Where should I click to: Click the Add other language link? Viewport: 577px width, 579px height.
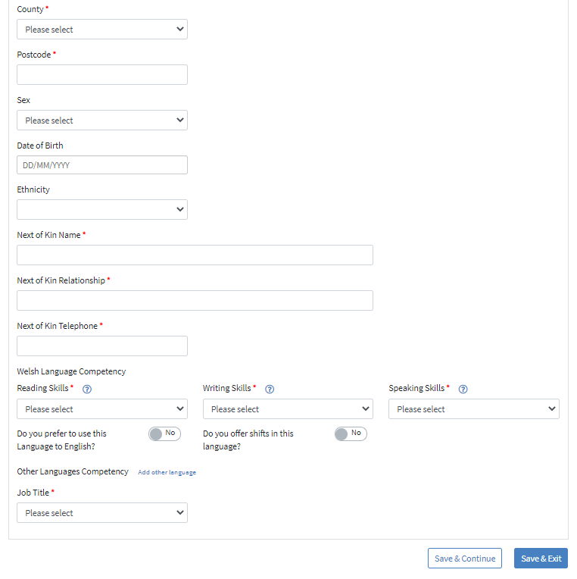click(x=167, y=472)
